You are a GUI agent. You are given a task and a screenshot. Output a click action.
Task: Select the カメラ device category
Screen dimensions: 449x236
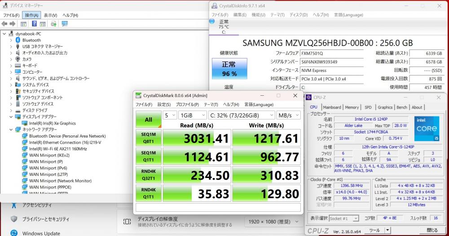27,59
